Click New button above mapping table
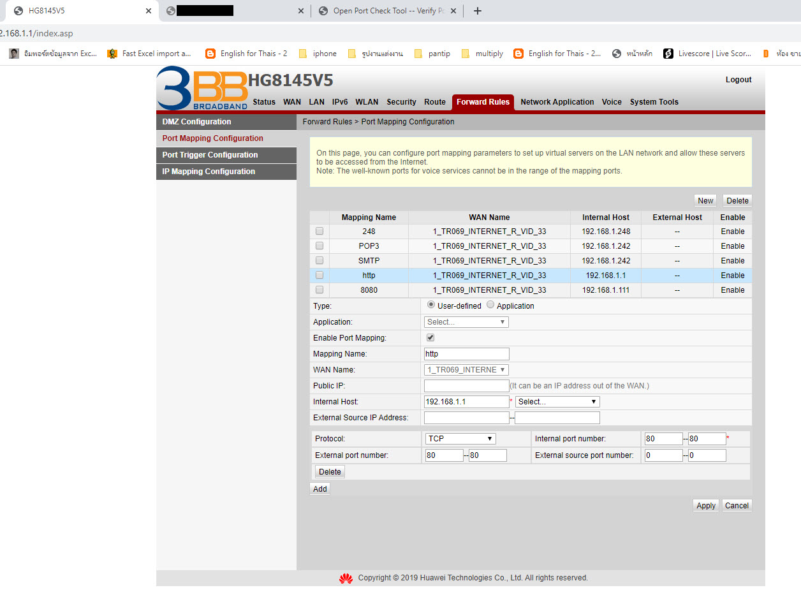The height and width of the screenshot is (604, 801). coord(705,200)
